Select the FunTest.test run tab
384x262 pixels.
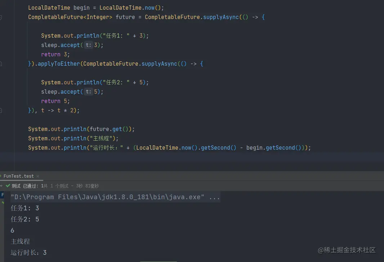(x=19, y=176)
